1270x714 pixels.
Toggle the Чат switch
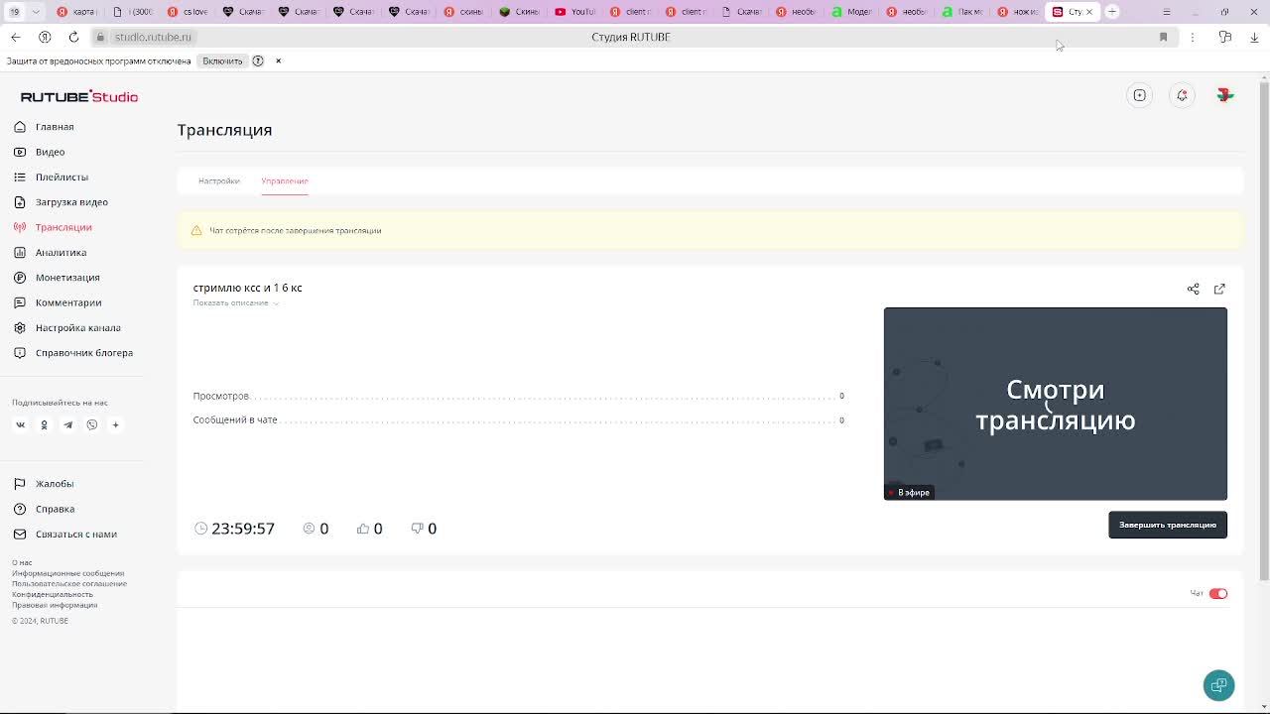[x=1218, y=593]
